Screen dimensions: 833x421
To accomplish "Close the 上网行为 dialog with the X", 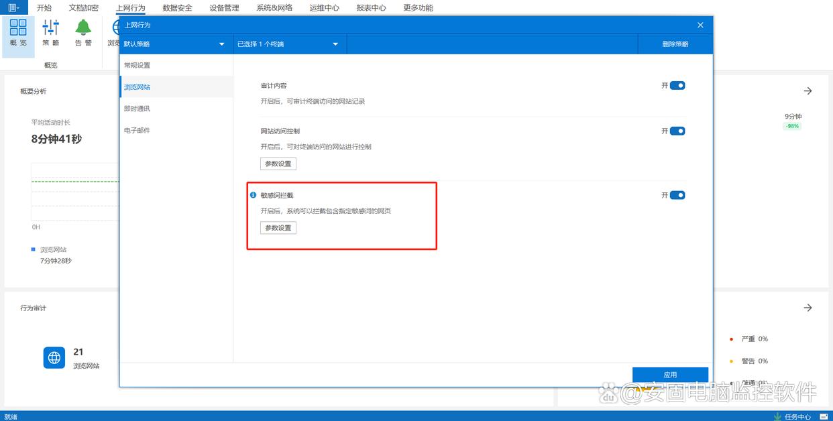I will pos(700,25).
